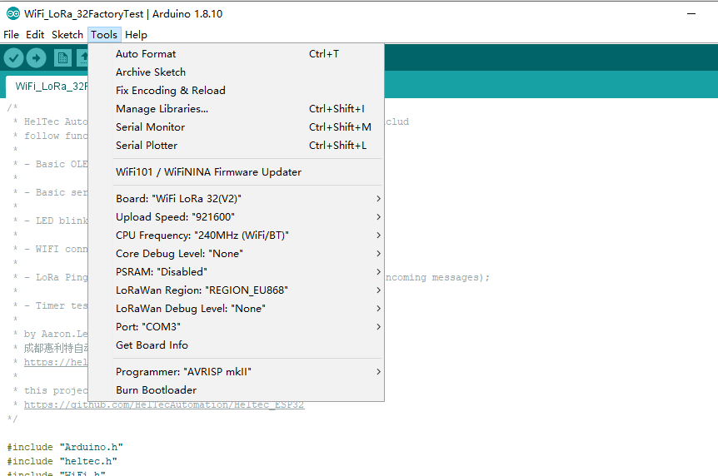Screen dimensions: 718x476
Task: Select Burn Bootloader option
Action: pyautogui.click(x=156, y=390)
